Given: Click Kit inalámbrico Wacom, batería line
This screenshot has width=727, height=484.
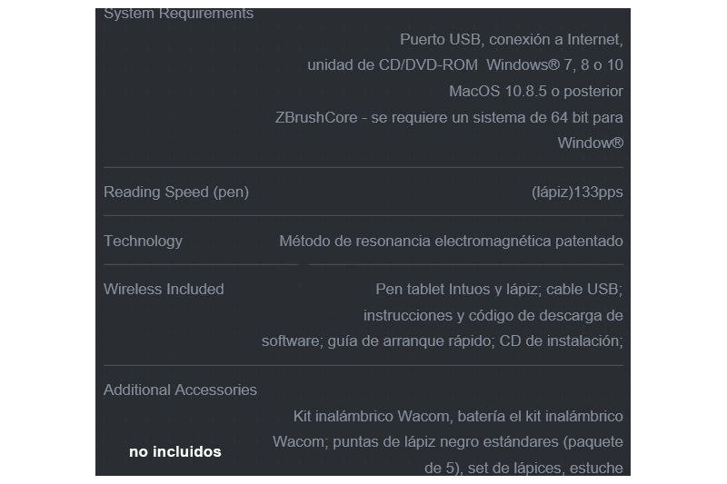Looking at the screenshot, I should pos(458,416).
